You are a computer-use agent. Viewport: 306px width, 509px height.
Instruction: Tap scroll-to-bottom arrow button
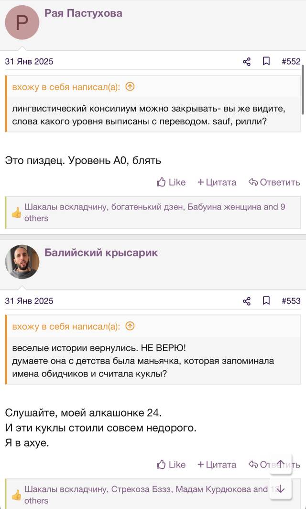point(281,489)
